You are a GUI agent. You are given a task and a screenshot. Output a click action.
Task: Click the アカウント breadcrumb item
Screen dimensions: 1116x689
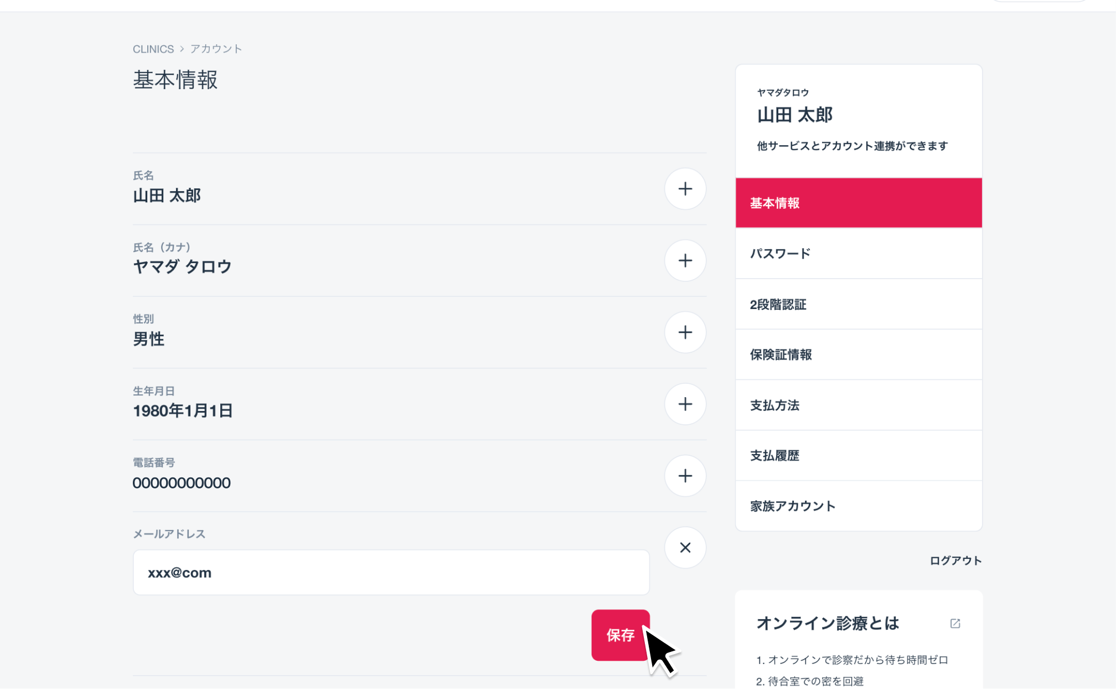216,49
